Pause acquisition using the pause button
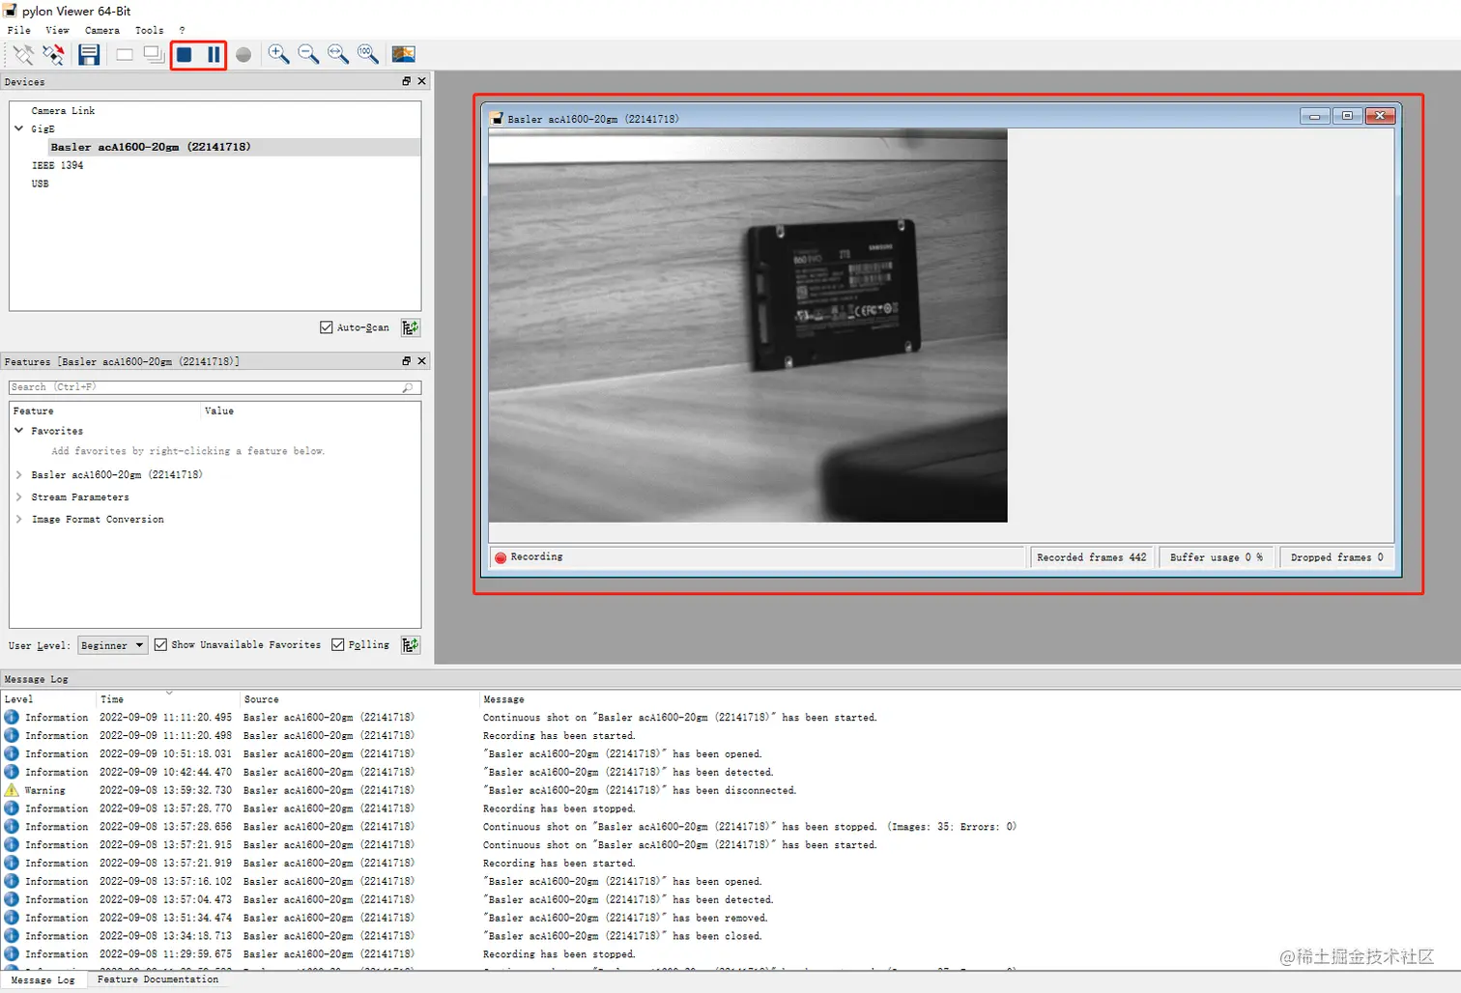The height and width of the screenshot is (993, 1461). coord(214,55)
